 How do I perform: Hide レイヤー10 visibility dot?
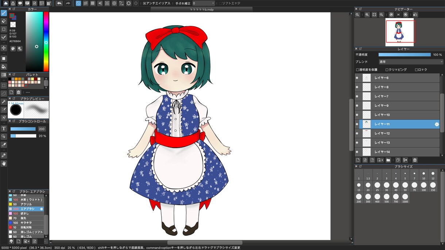click(357, 115)
